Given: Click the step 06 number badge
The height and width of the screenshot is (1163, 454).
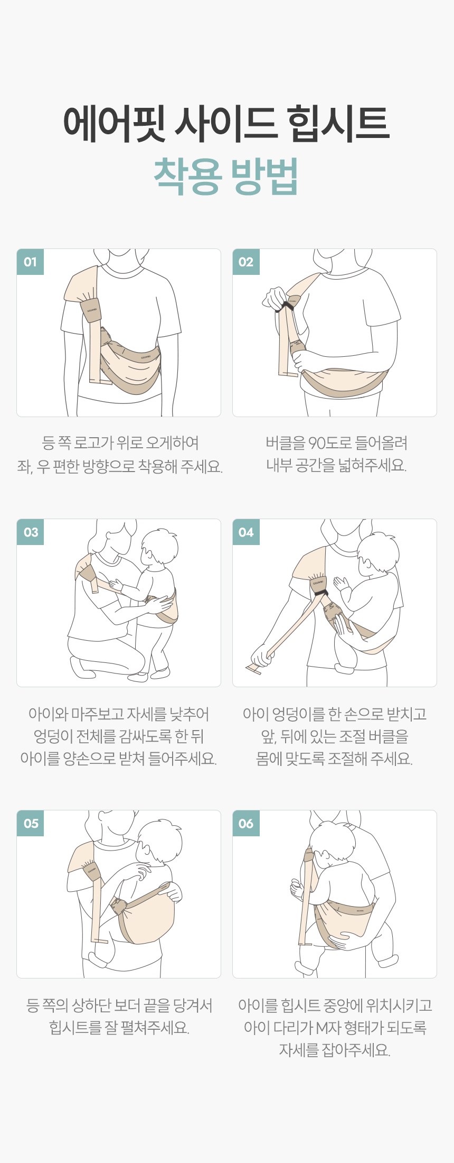Looking at the screenshot, I should [246, 823].
